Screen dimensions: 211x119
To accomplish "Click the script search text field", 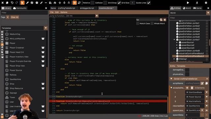I will click(147, 20).
